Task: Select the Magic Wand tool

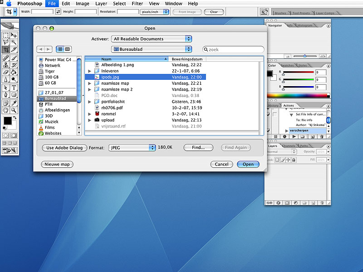Action: (14, 42)
